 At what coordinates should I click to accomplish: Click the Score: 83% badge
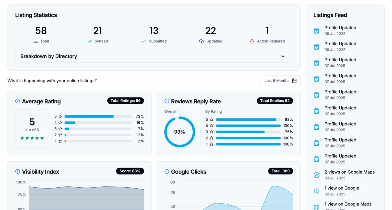click(130, 171)
